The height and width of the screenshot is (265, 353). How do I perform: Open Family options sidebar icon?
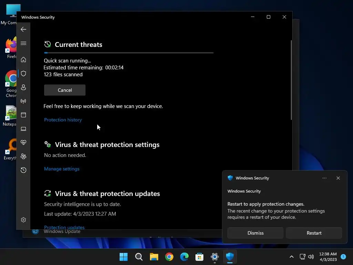23,156
